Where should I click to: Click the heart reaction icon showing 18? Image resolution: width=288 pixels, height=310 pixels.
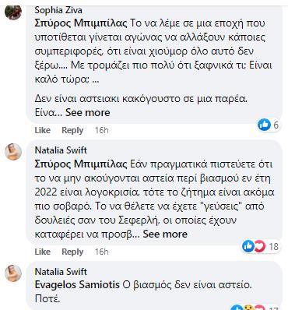[x=259, y=246]
